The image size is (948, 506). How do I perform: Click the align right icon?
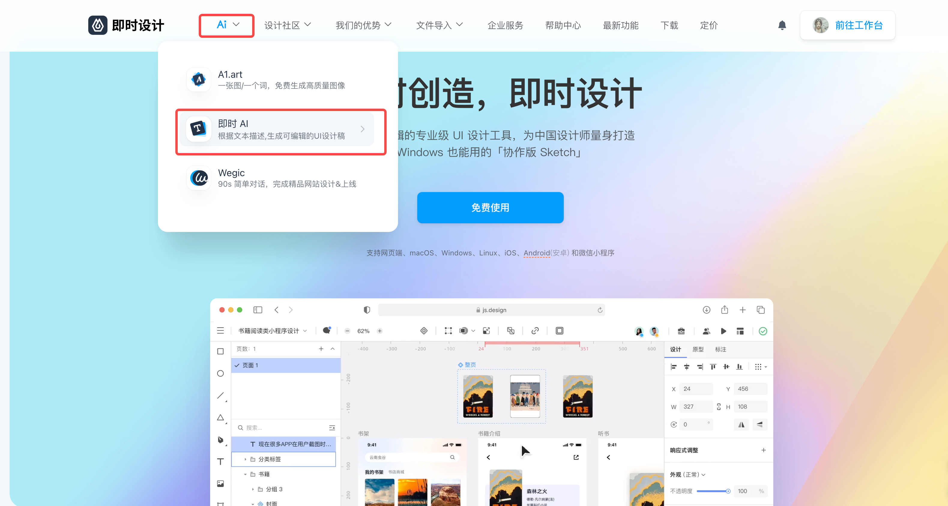[x=700, y=366]
